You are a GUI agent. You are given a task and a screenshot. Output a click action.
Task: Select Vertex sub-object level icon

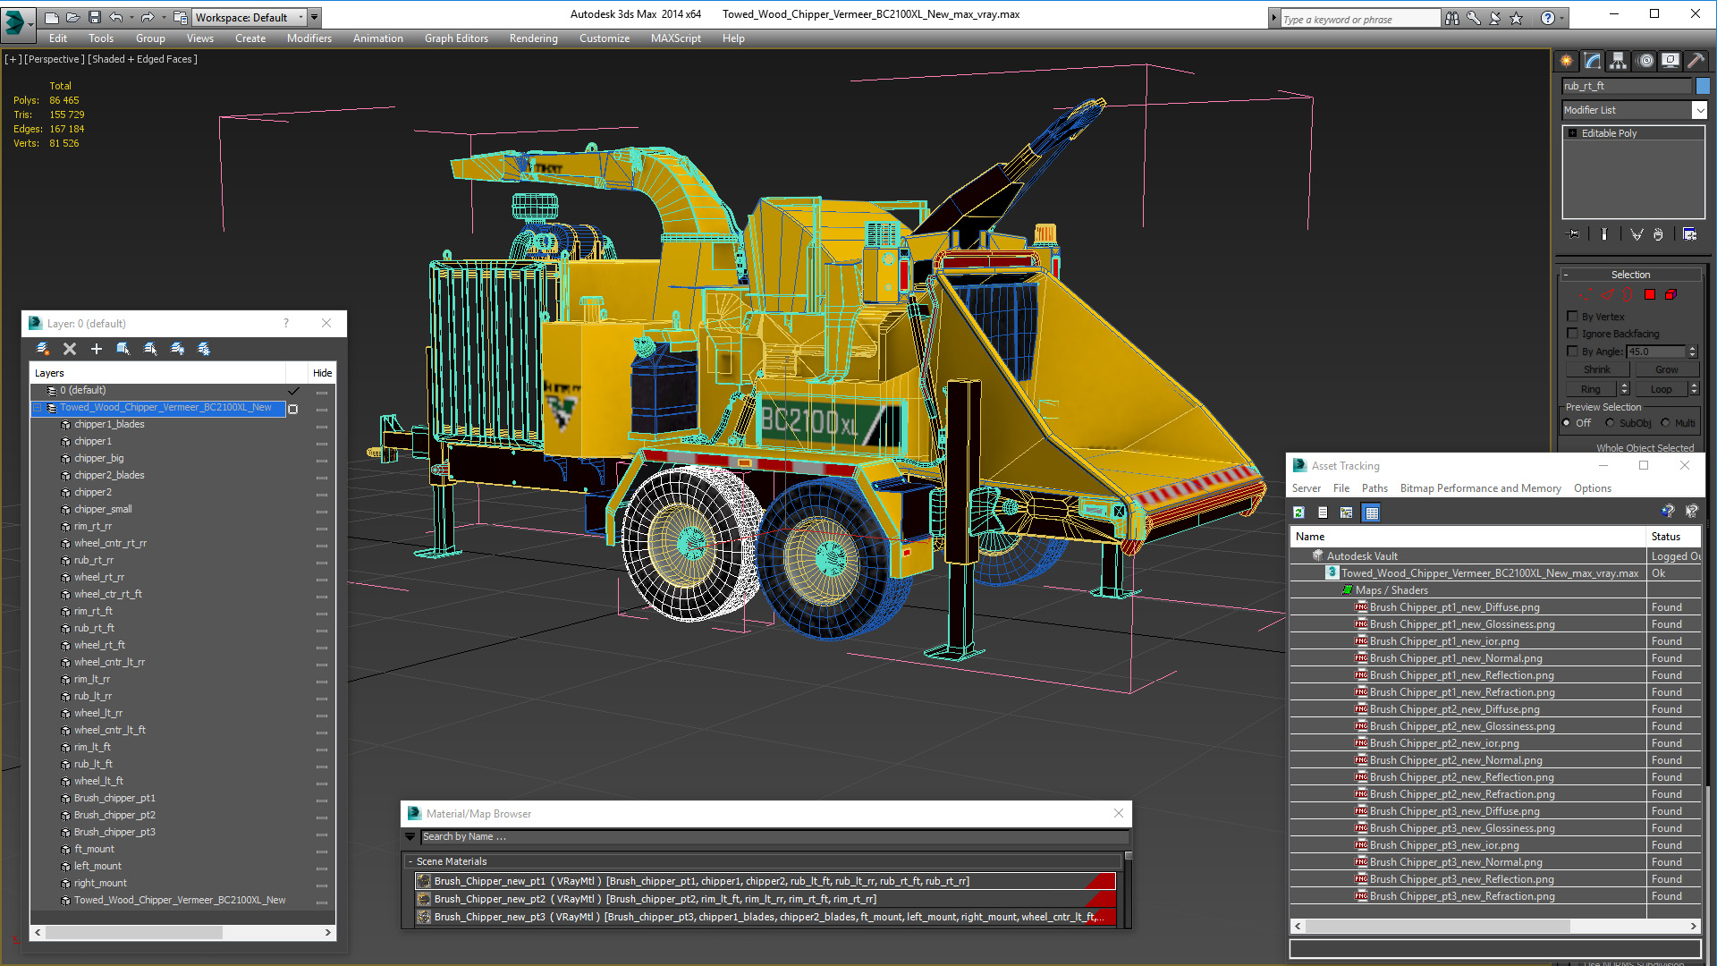coord(1585,294)
